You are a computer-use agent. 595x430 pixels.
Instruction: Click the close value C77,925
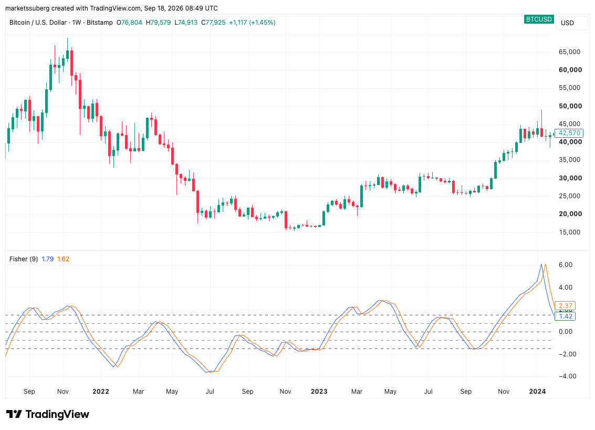[213, 23]
